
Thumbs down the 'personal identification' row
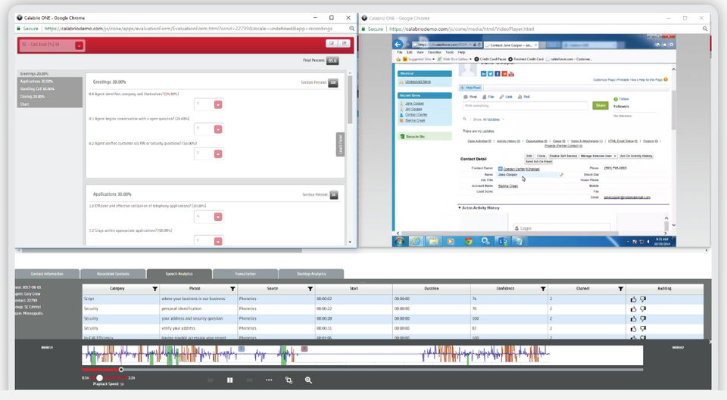tap(643, 309)
